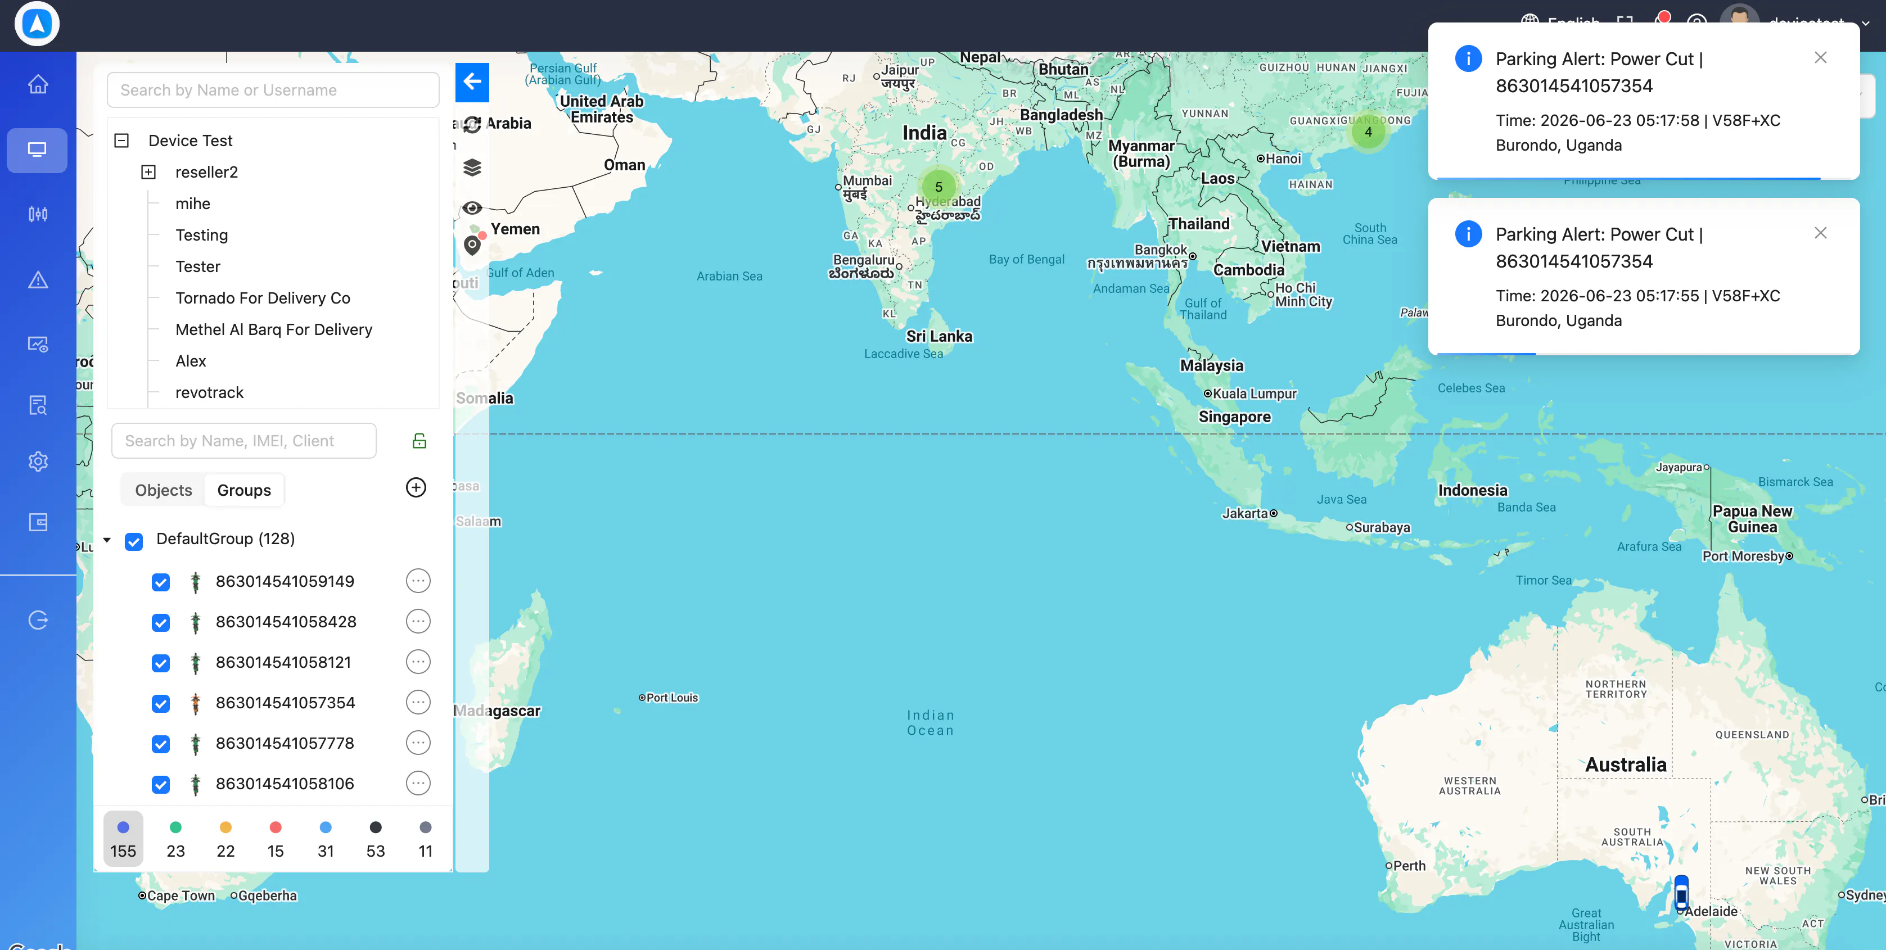This screenshot has height=950, width=1886.
Task: Click the logout icon in the sidebar
Action: click(x=38, y=620)
